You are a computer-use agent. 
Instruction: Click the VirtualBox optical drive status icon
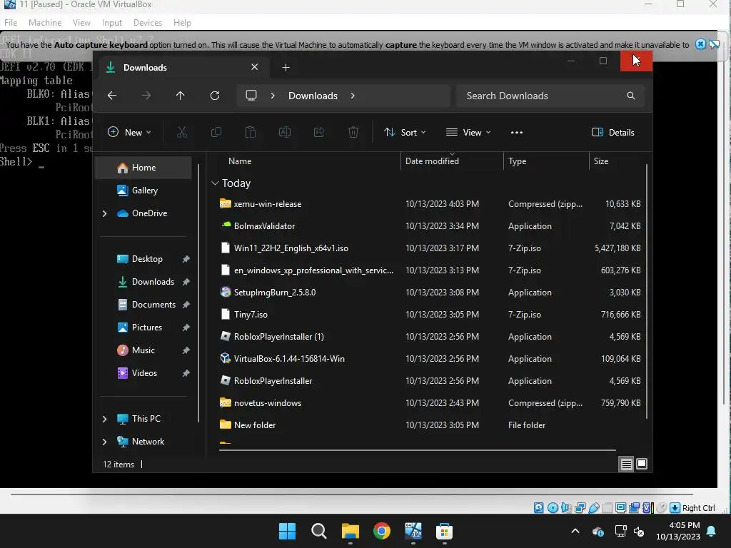point(553,508)
